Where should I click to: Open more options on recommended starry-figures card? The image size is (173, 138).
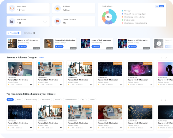pyautogui.click(x=31, y=127)
